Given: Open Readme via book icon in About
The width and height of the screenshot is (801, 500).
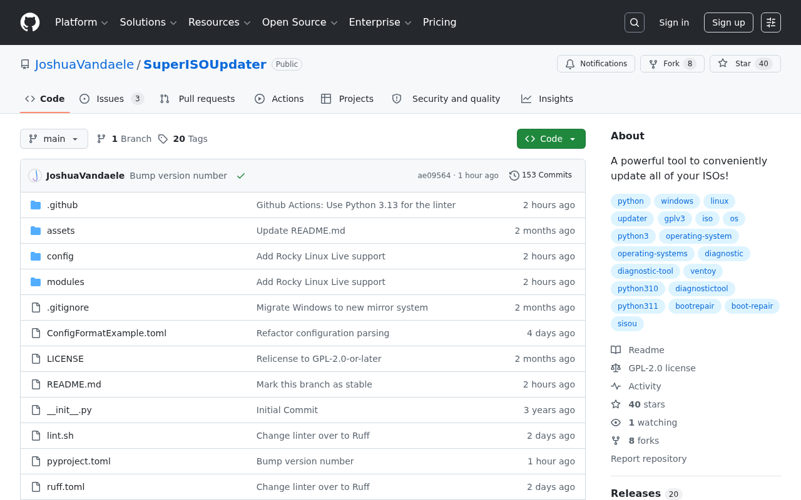Looking at the screenshot, I should tap(616, 350).
